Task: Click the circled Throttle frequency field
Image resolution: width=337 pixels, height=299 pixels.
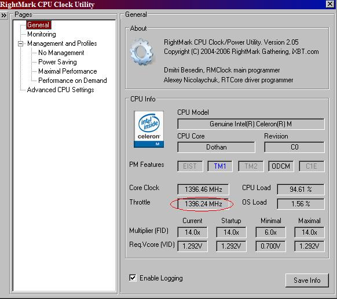Action: 203,204
